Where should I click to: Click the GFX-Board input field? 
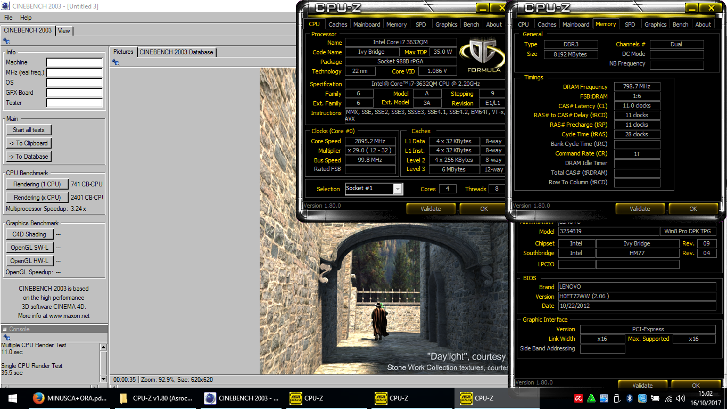74,93
